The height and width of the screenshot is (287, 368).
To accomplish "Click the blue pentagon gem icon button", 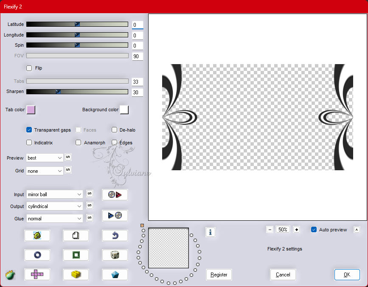I will [x=115, y=274].
